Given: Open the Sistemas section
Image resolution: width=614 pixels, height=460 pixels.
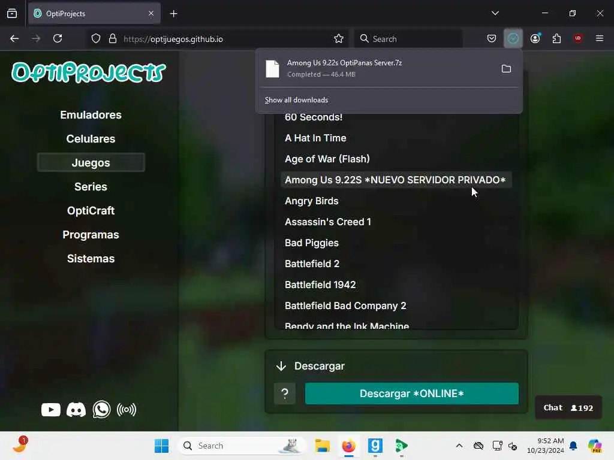Looking at the screenshot, I should (x=91, y=259).
